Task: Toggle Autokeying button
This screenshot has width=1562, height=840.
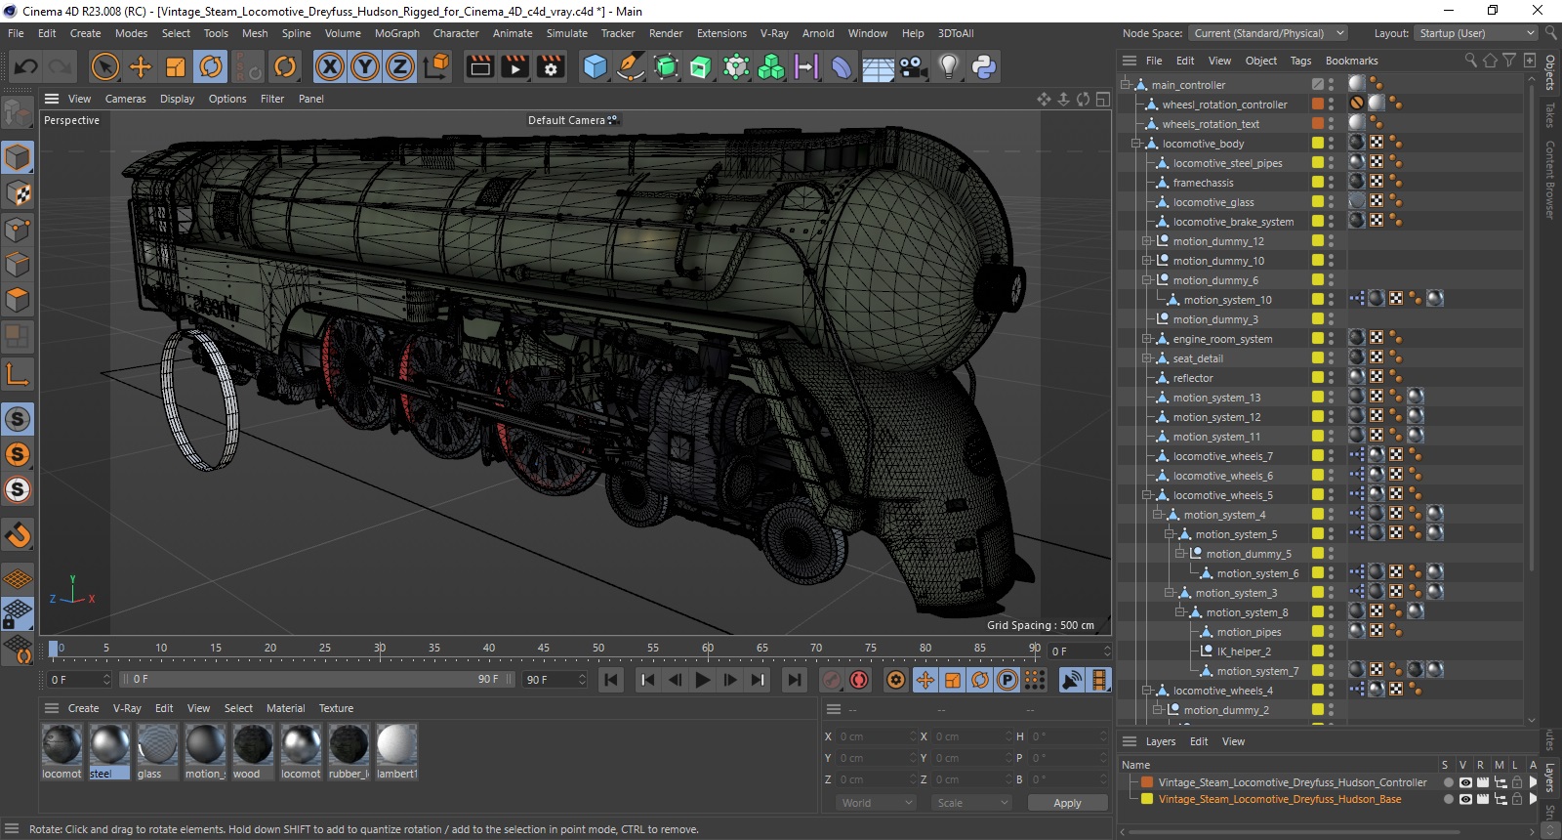Action: (859, 680)
